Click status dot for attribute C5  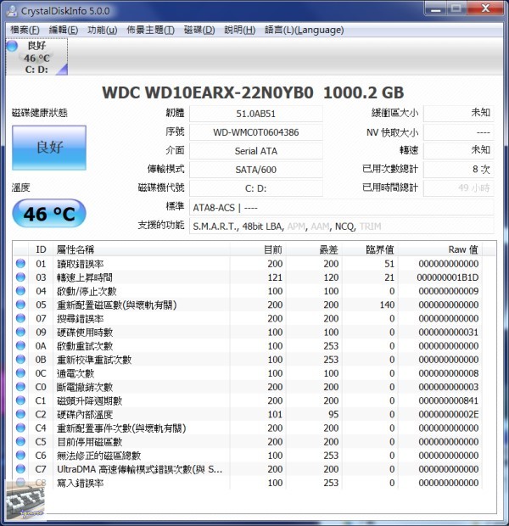click(20, 441)
